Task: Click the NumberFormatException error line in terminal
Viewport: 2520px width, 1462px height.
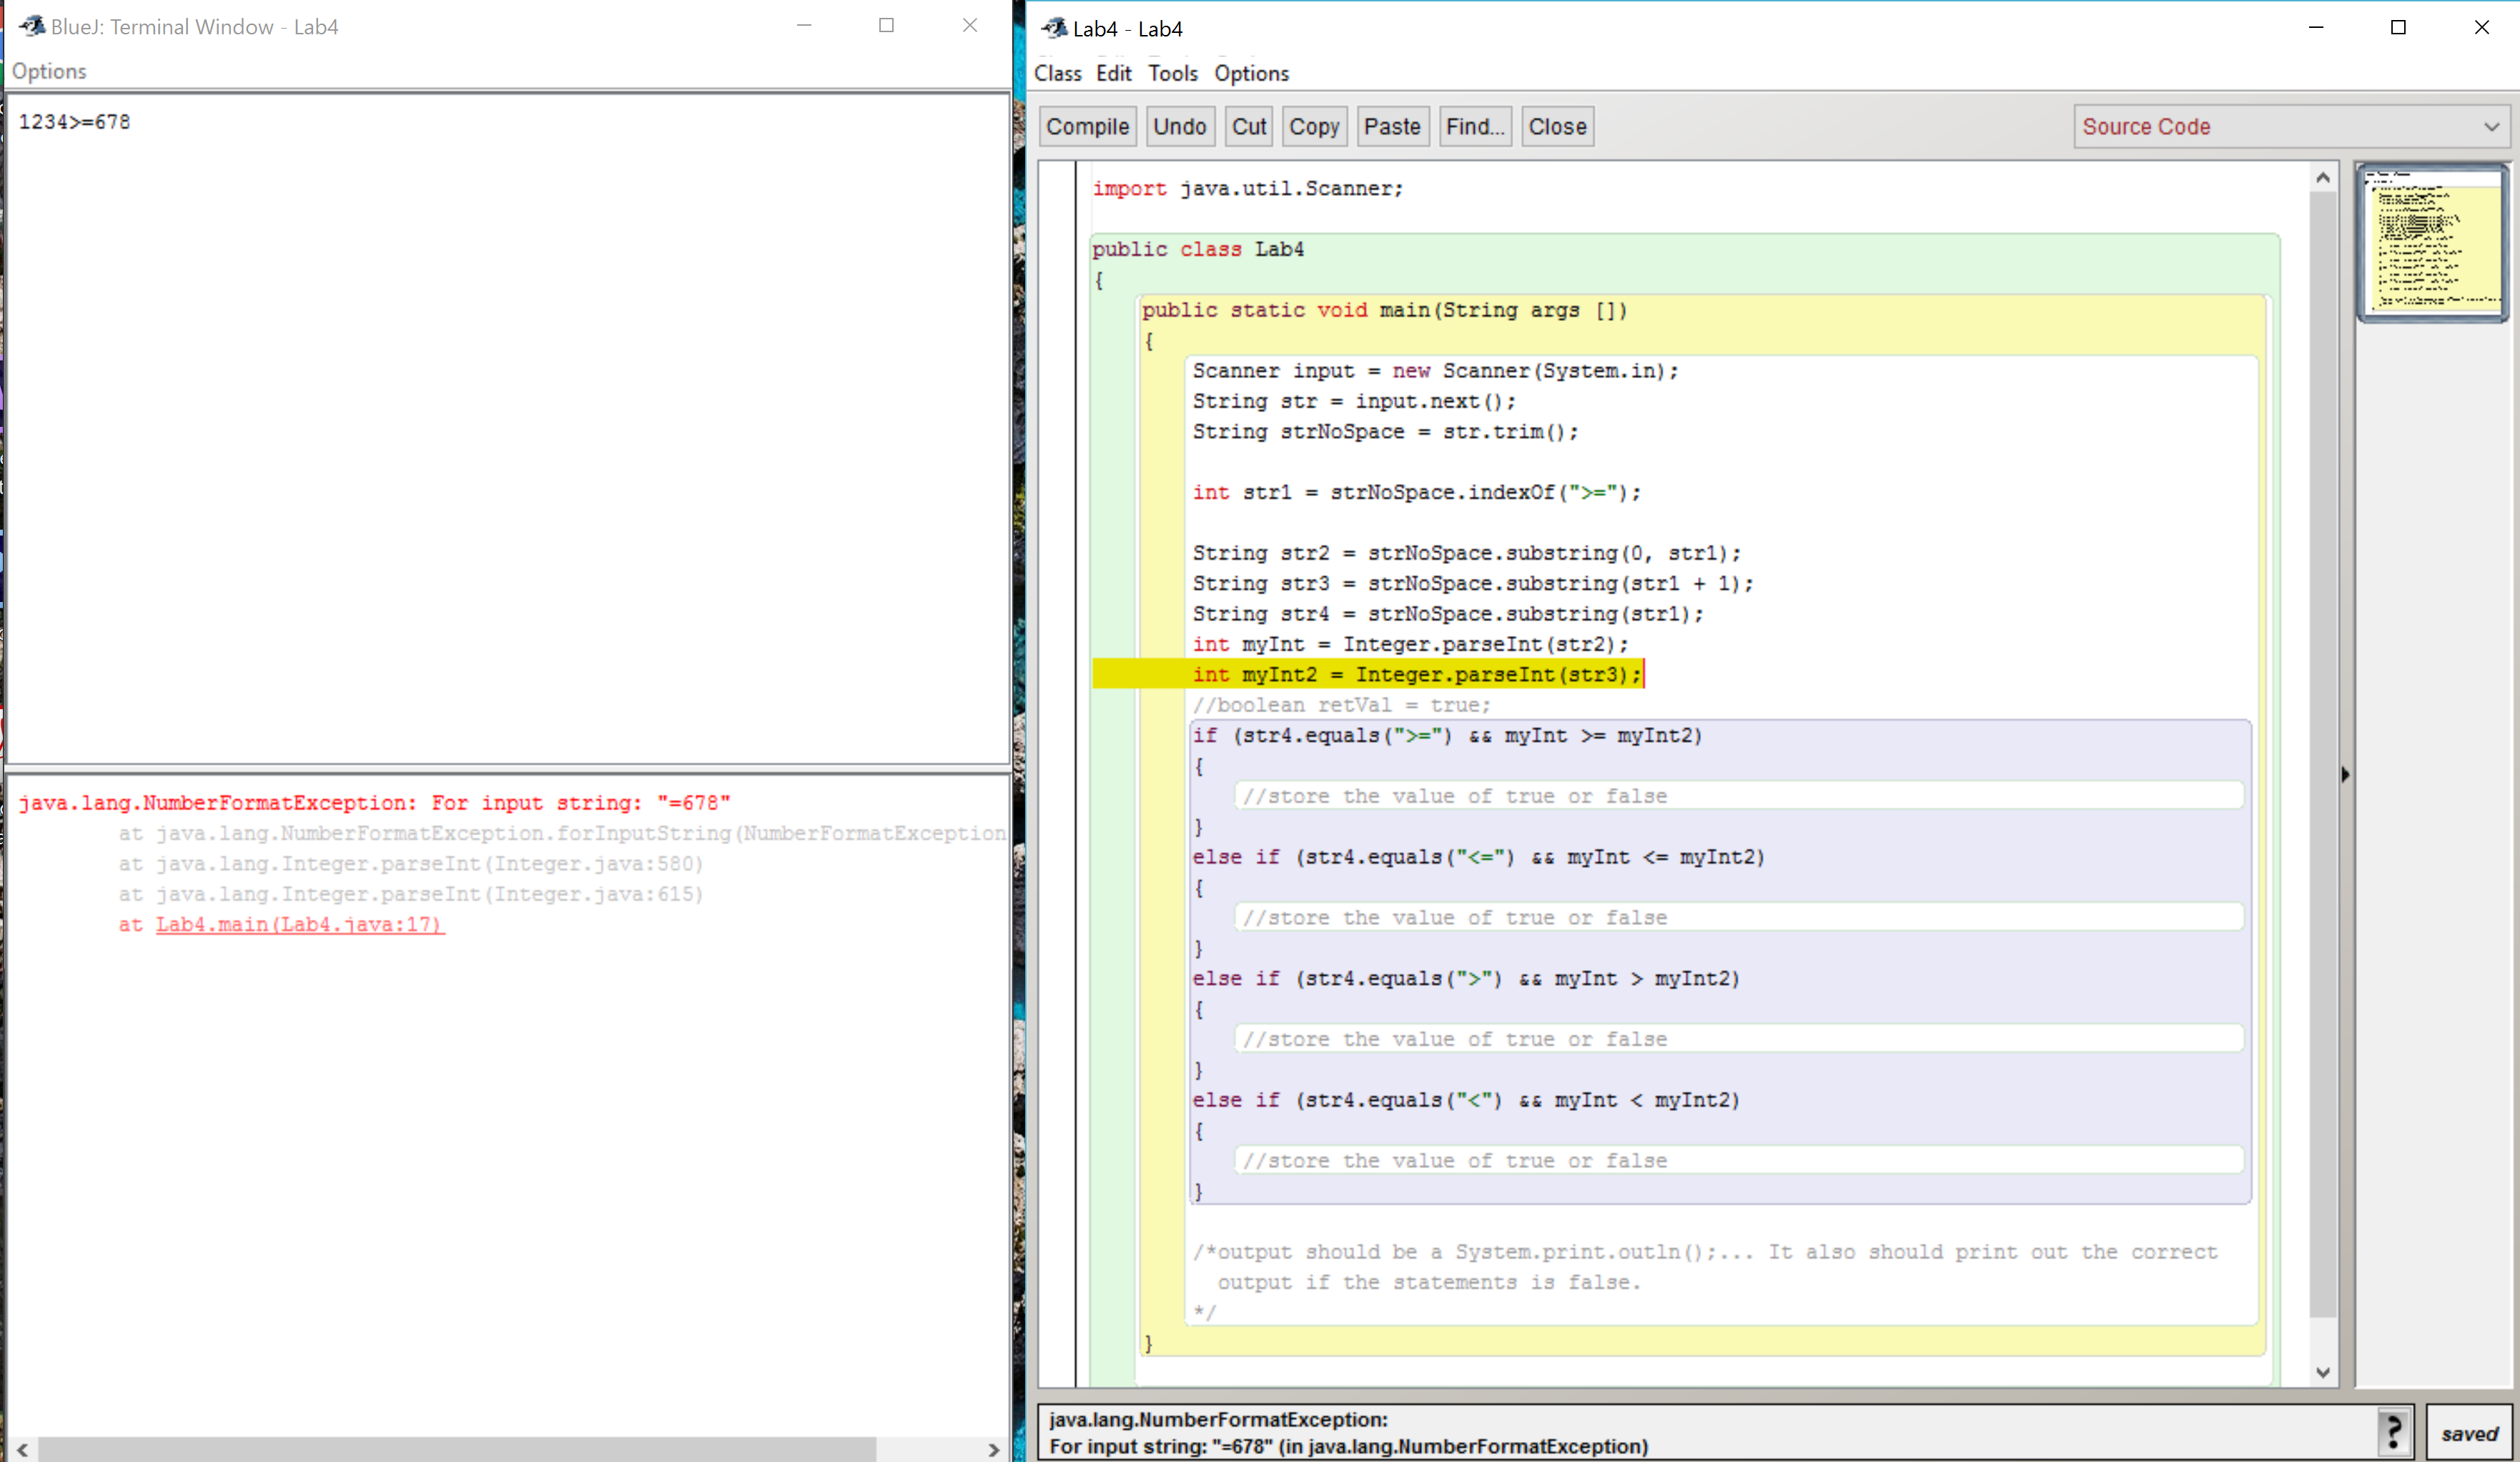Action: 375,803
